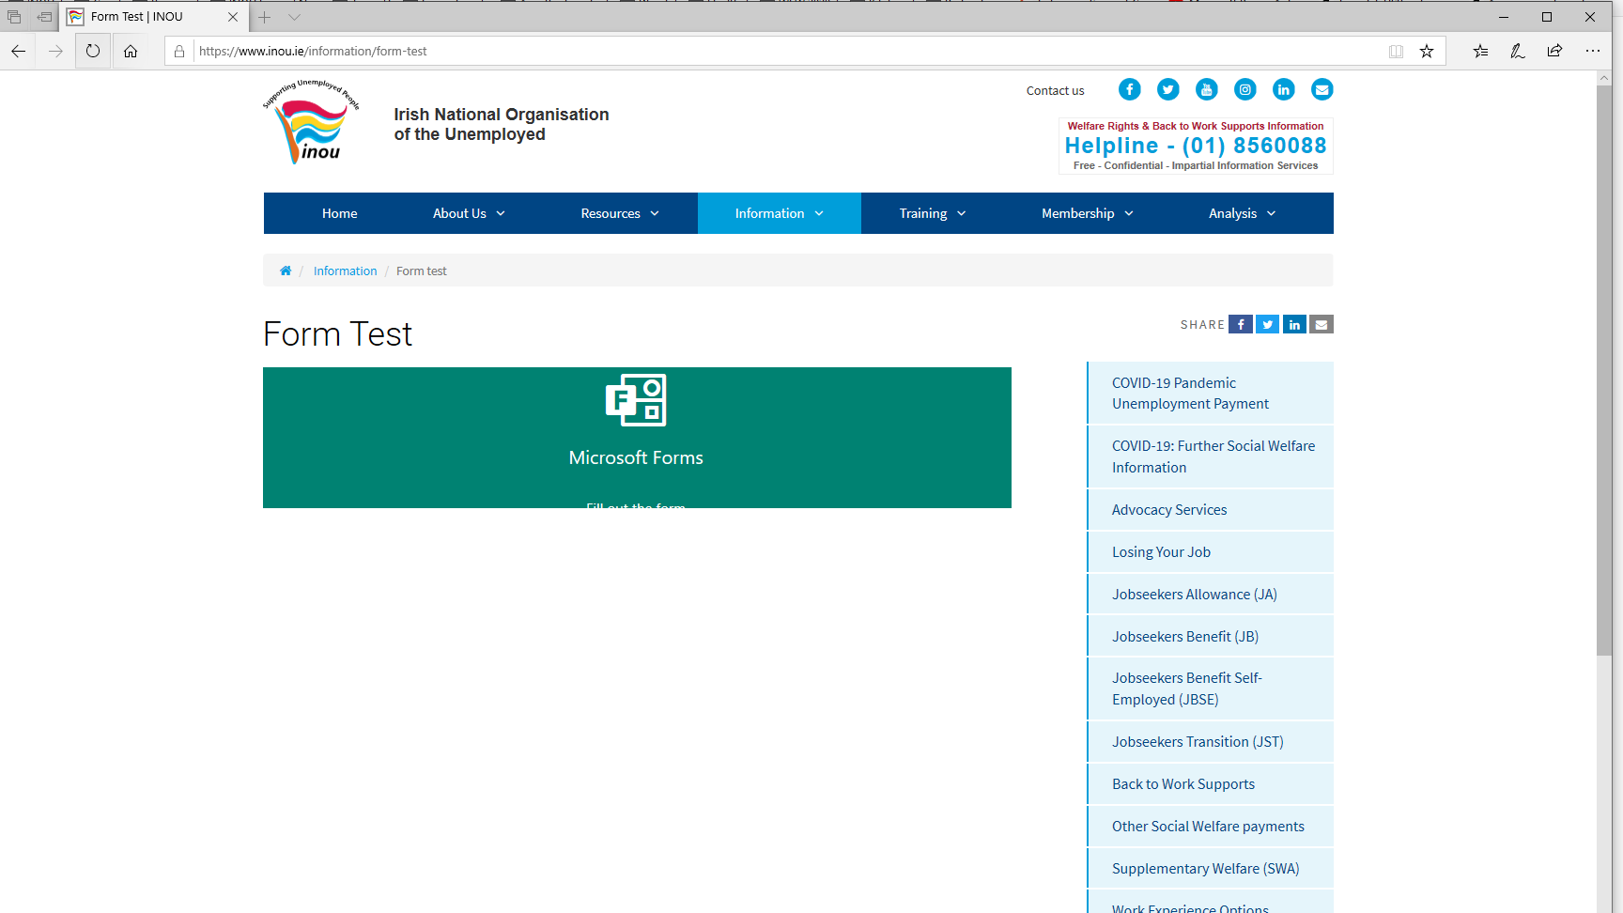Open Advocacy Services sidebar link
Viewport: 1623px width, 913px height.
1211,510
